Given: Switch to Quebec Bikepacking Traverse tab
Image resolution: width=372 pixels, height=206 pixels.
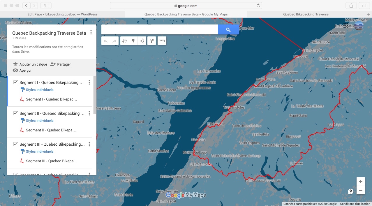Looking at the screenshot, I should 306,14.
